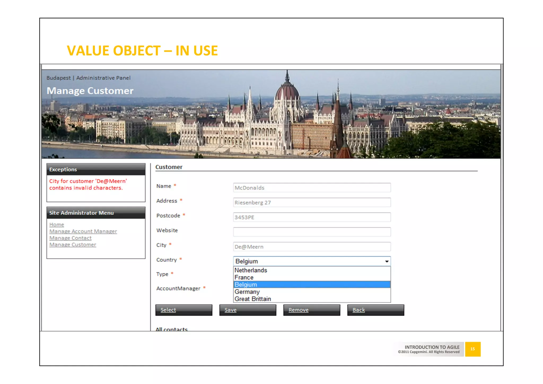The width and height of the screenshot is (543, 384).
Task: Click the Country field label
Action: [167, 260]
